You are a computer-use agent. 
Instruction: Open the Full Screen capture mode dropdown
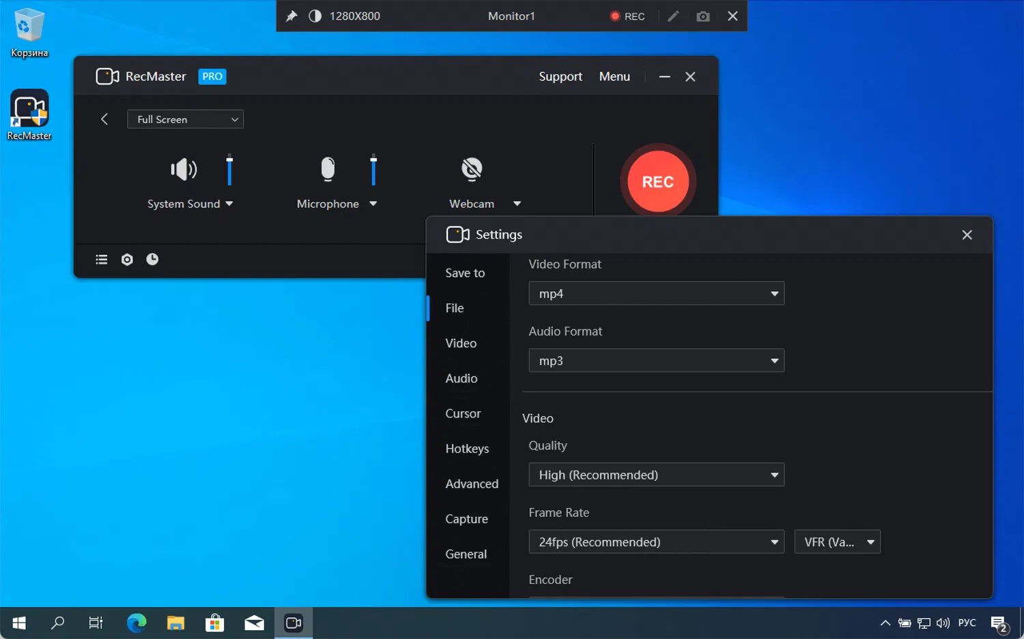click(185, 119)
